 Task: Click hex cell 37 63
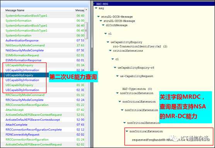(x=80, y=45)
